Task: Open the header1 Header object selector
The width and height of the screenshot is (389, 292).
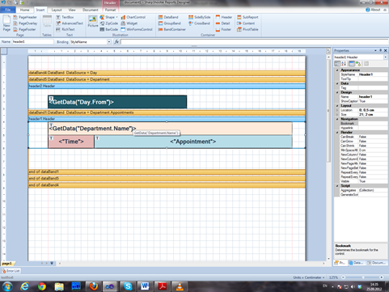Action: pos(385,57)
